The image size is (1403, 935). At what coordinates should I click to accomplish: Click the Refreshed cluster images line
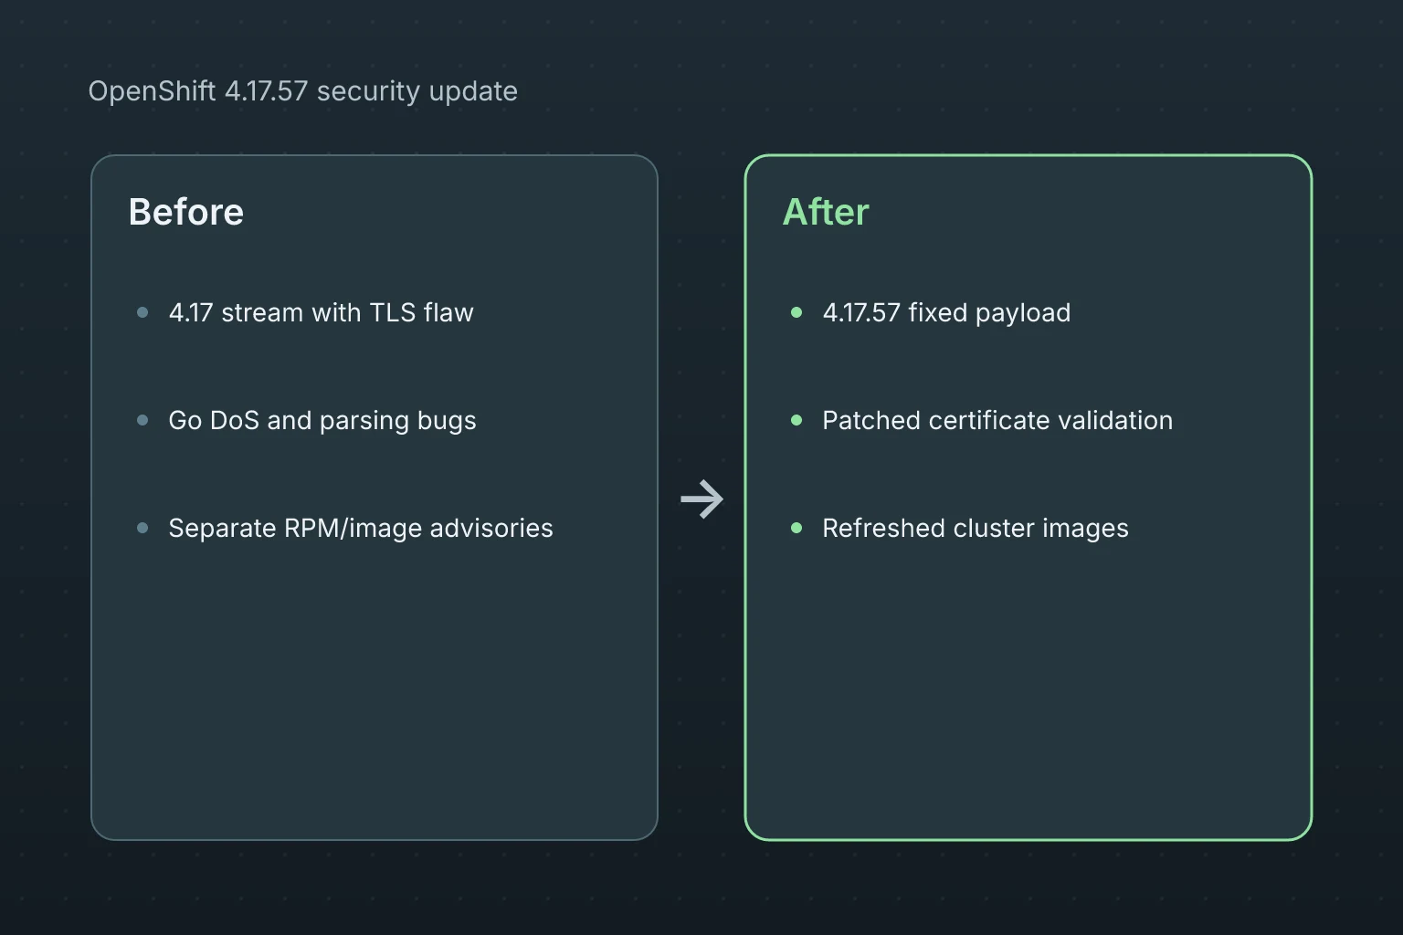click(x=976, y=528)
